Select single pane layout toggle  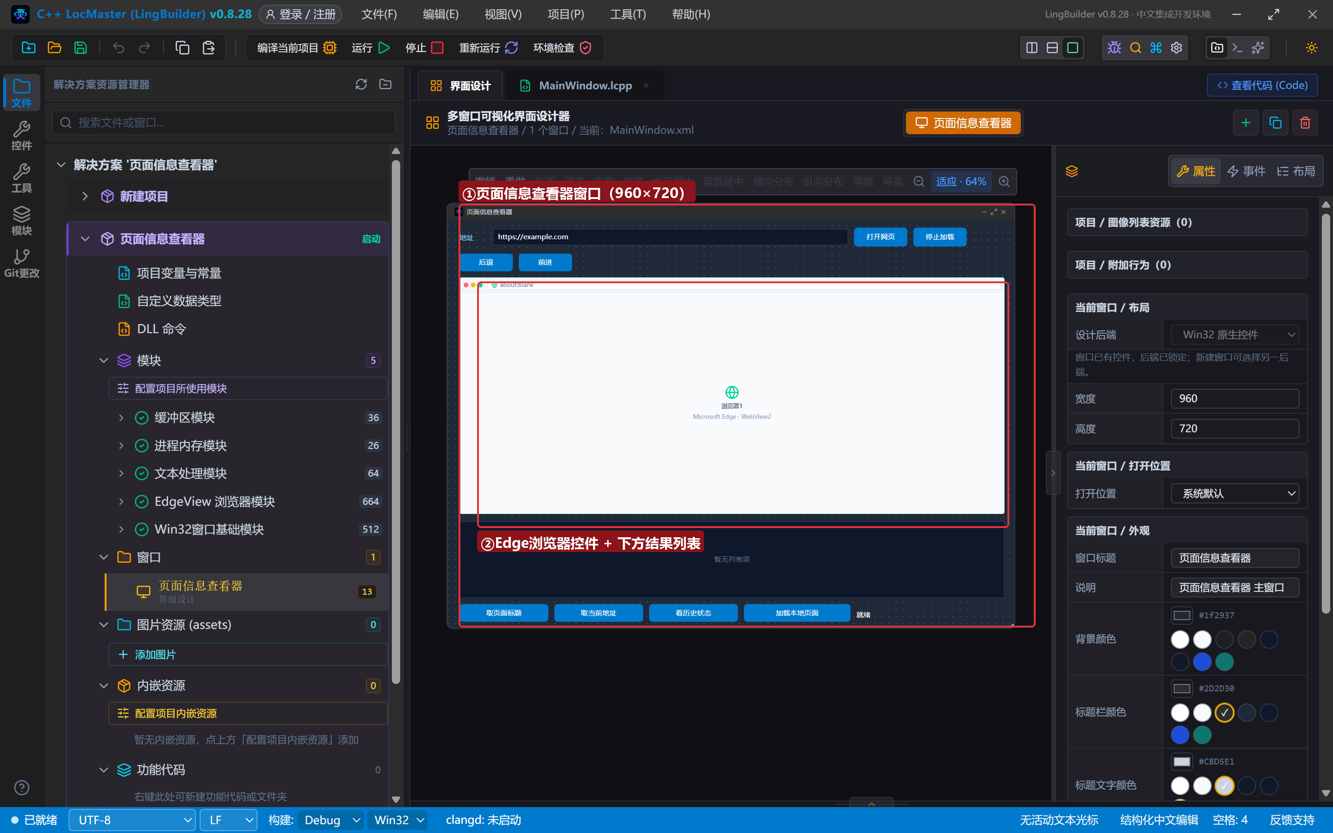coord(1072,48)
